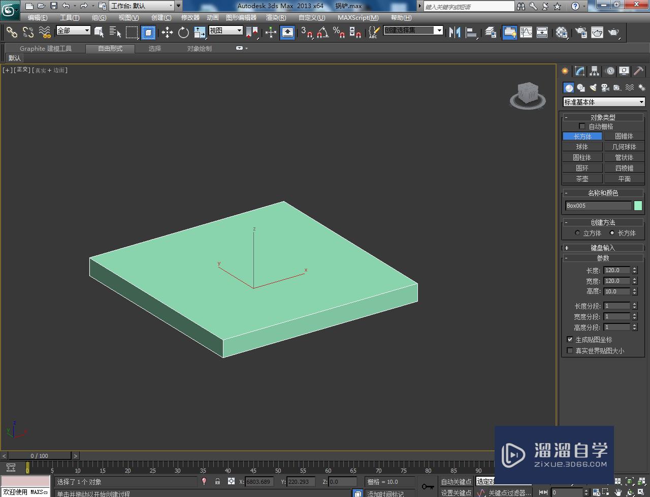Toggle the selection lock icon
Screen dimensions: 650x497
click(217, 482)
